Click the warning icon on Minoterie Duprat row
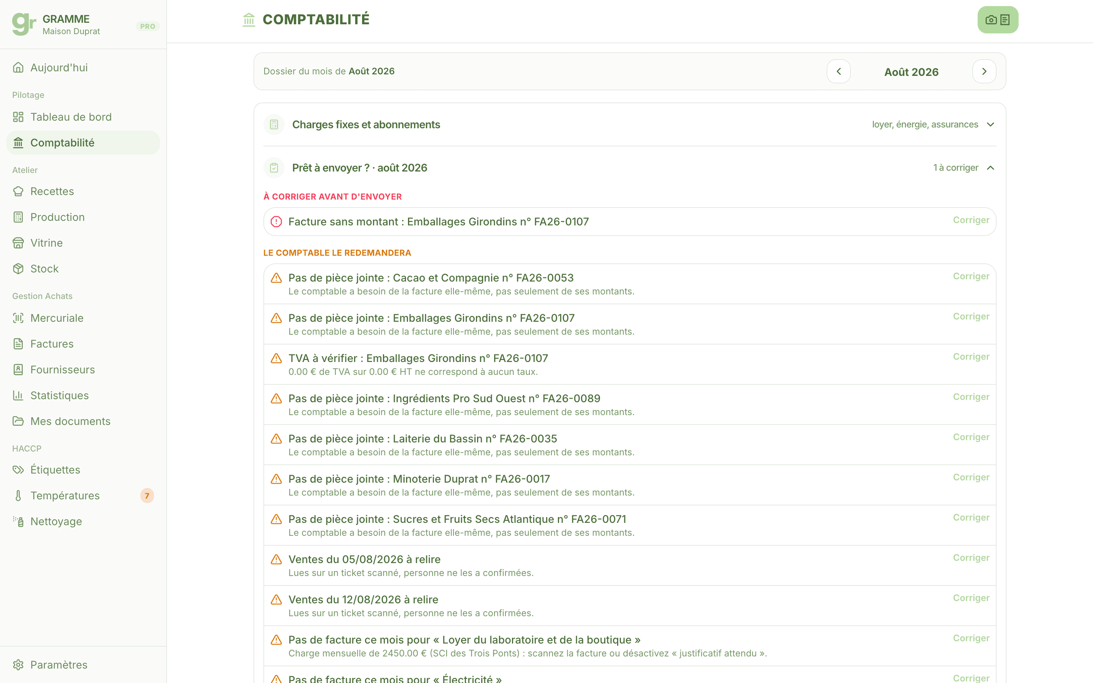This screenshot has height=683, width=1093. (276, 479)
